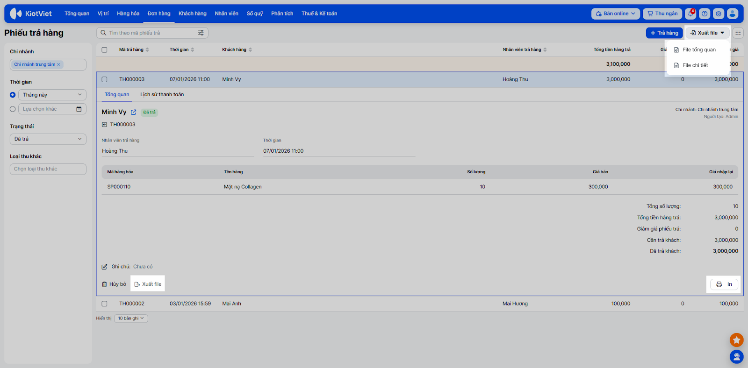The height and width of the screenshot is (368, 748).
Task: Expand the Đã trả status dropdown
Action: (x=48, y=139)
